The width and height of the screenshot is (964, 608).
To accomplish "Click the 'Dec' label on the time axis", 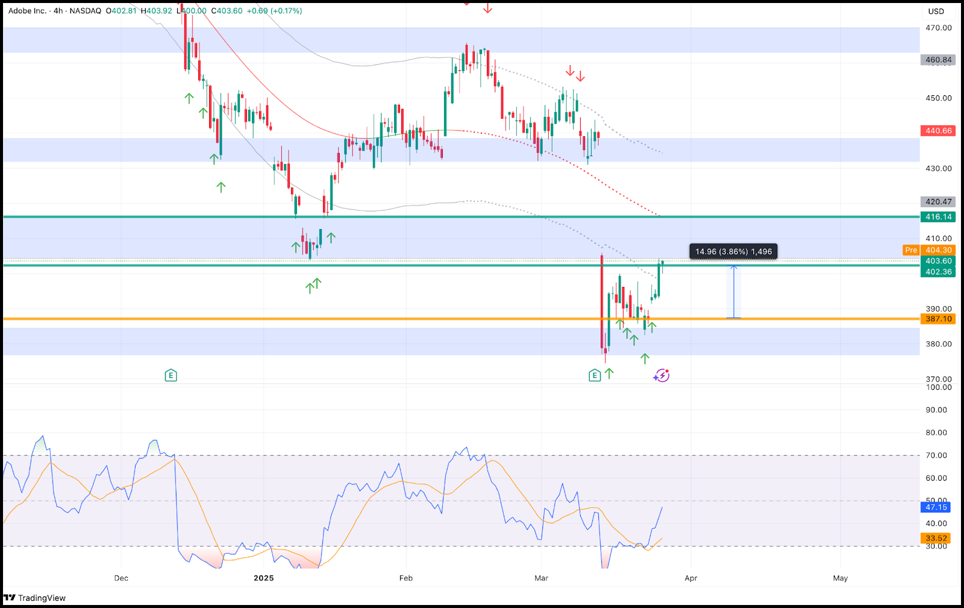I will tap(121, 578).
